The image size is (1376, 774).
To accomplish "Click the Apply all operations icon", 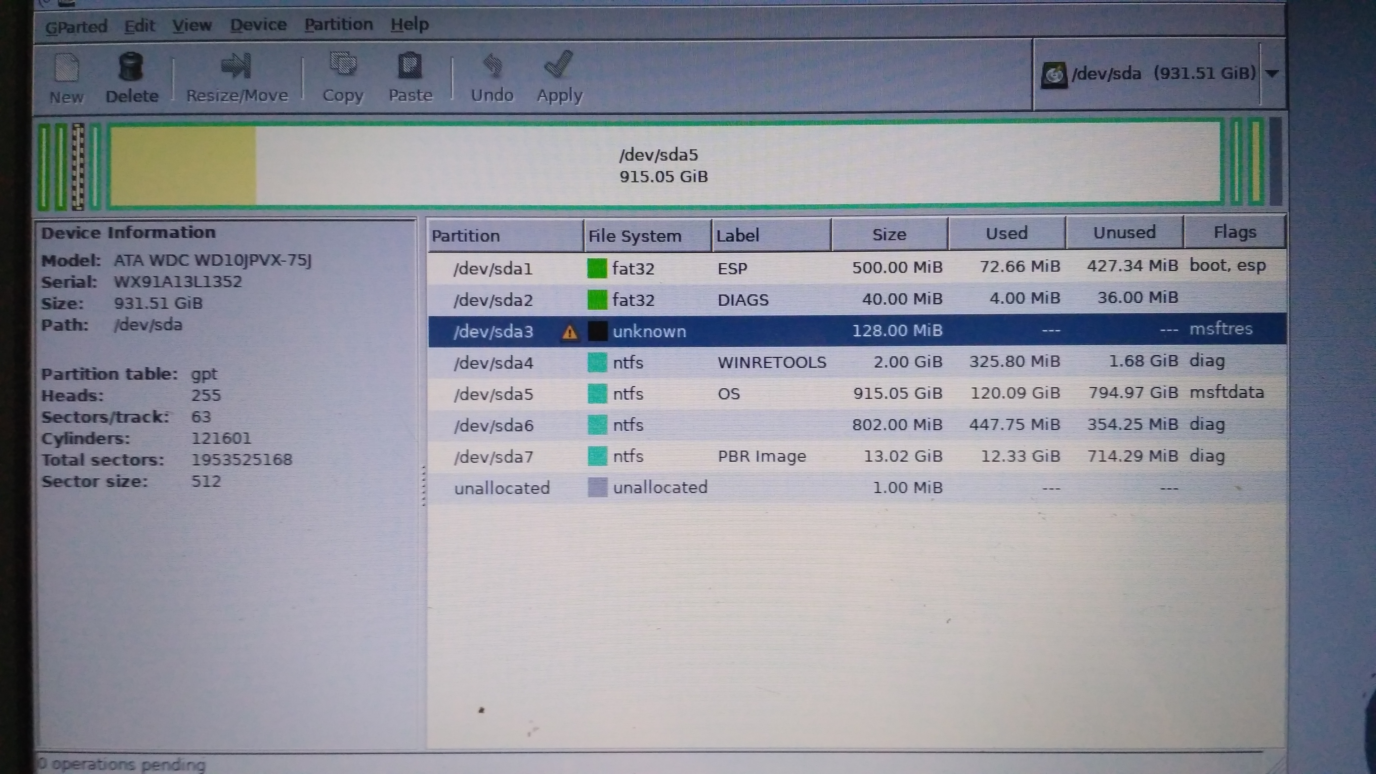I will tap(558, 64).
